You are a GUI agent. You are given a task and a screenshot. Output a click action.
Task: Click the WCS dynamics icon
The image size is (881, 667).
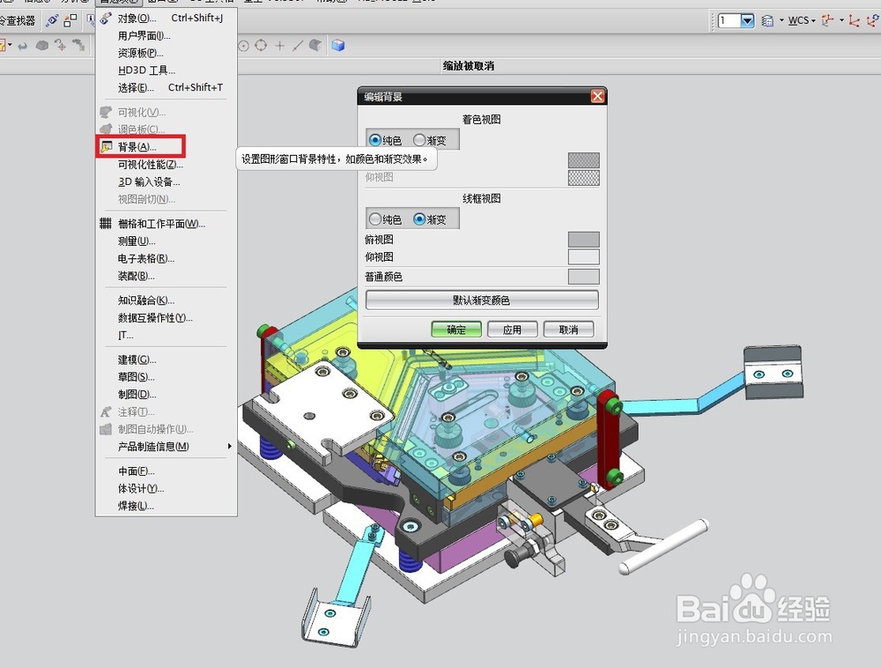(827, 21)
